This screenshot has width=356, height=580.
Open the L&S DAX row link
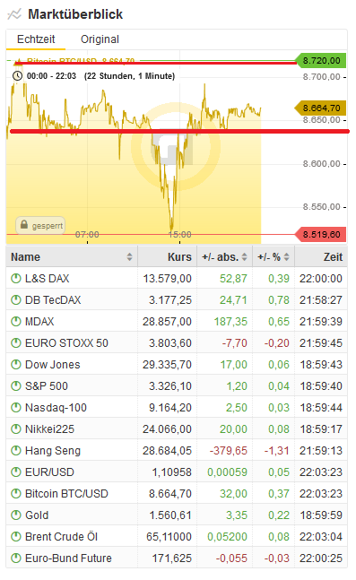coord(47,278)
